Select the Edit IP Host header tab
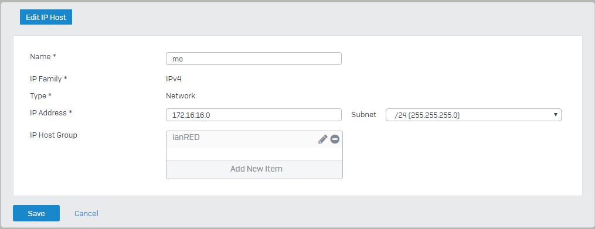The width and height of the screenshot is (595, 229). (46, 17)
